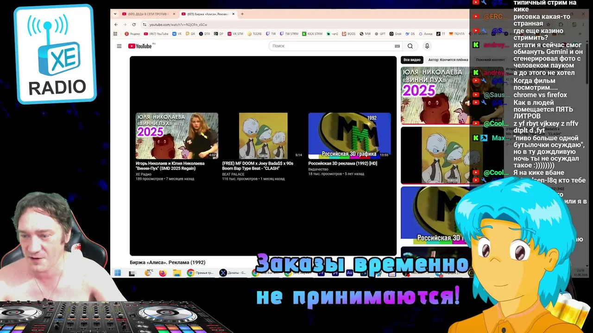Open the MW bookmark
The image size is (593, 333).
pyautogui.click(x=365, y=34)
